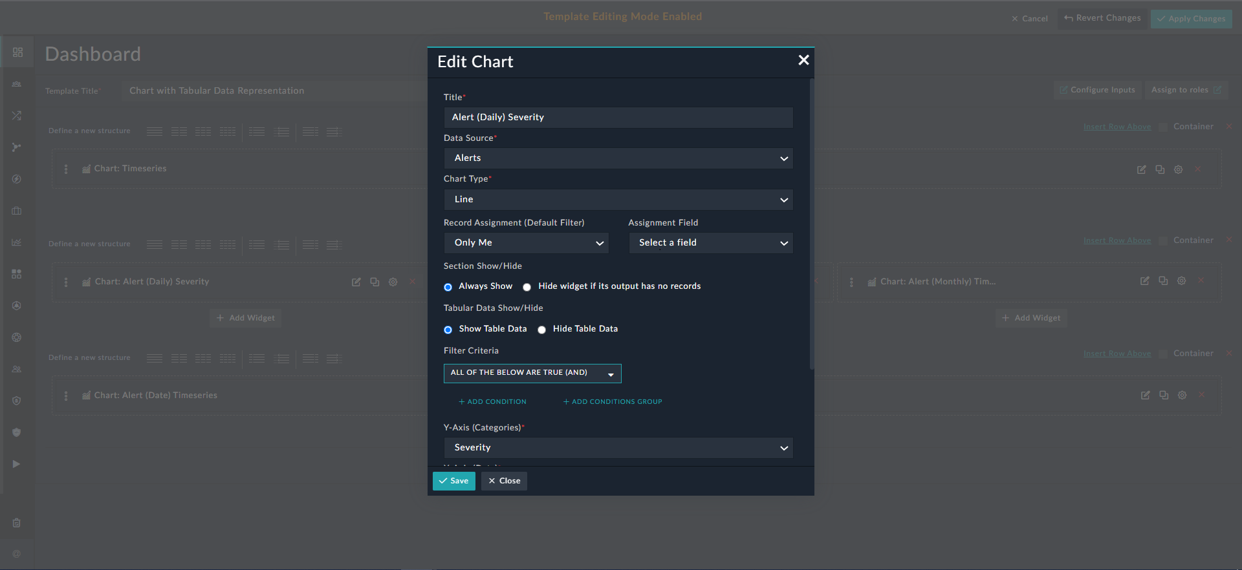This screenshot has height=570, width=1242.
Task: Click Add Condition in Filter Criteria
Action: (492, 402)
